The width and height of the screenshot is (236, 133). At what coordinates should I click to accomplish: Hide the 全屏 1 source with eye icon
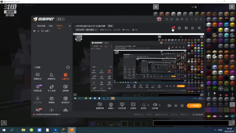[x=34, y=31]
